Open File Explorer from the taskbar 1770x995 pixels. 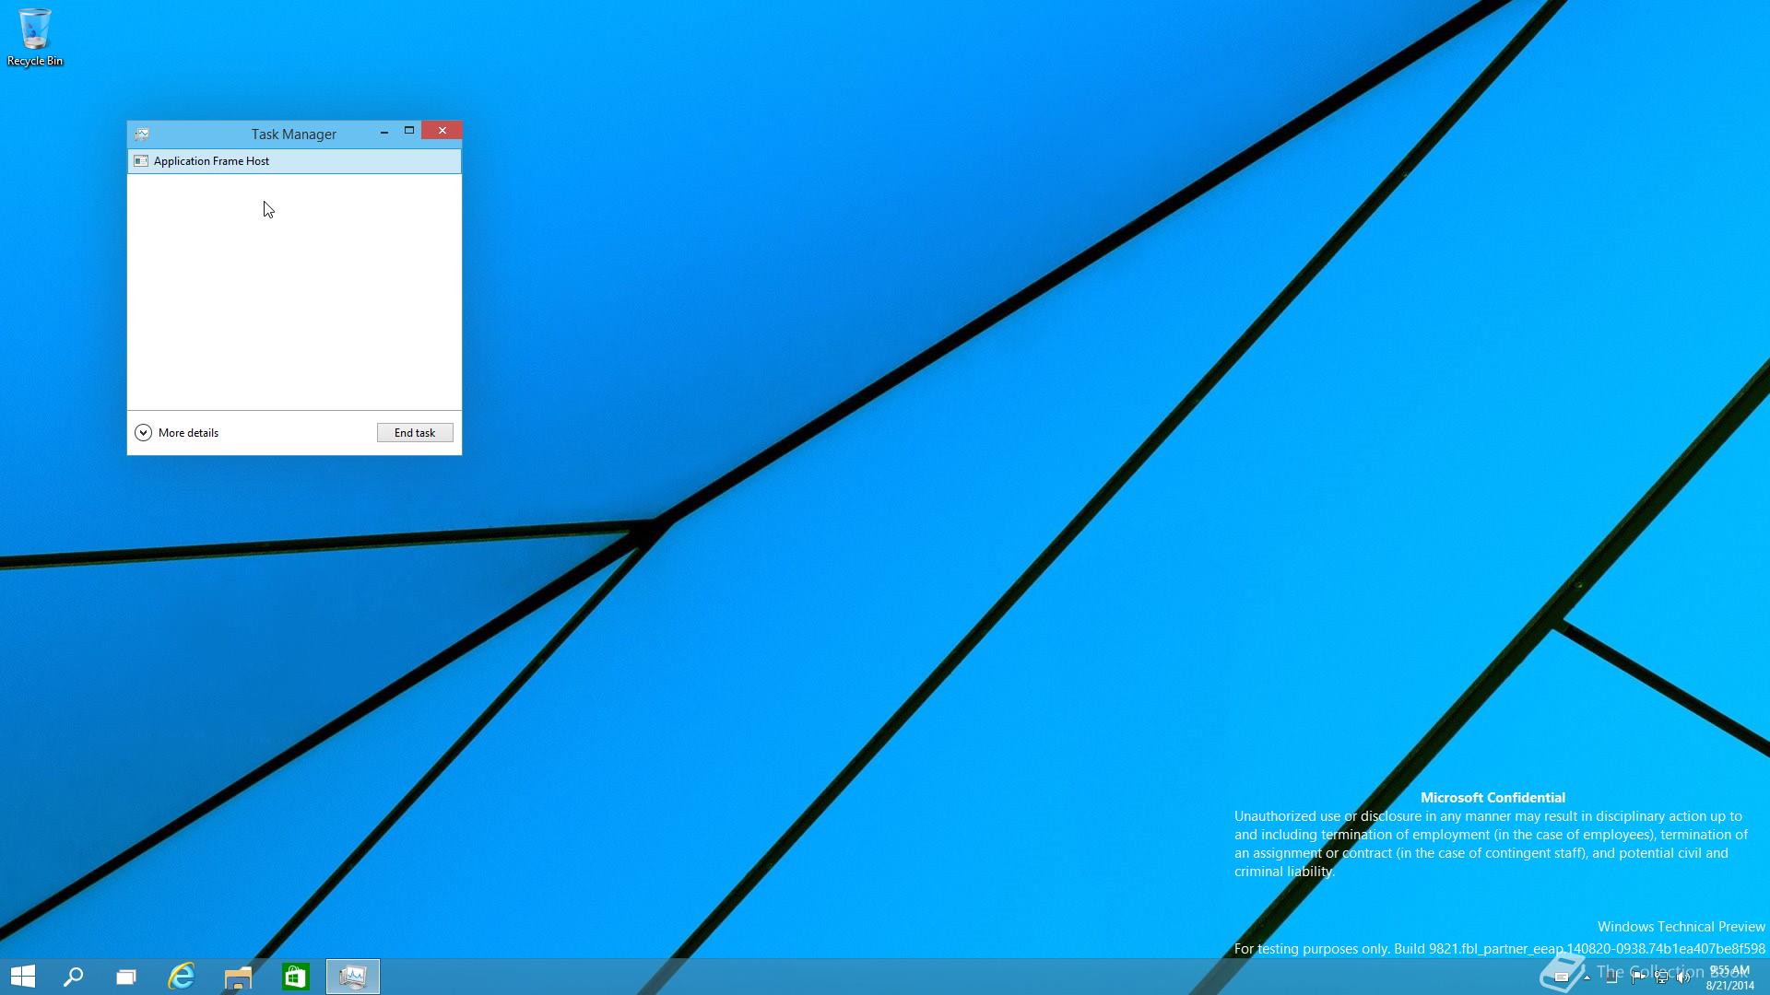[238, 977]
